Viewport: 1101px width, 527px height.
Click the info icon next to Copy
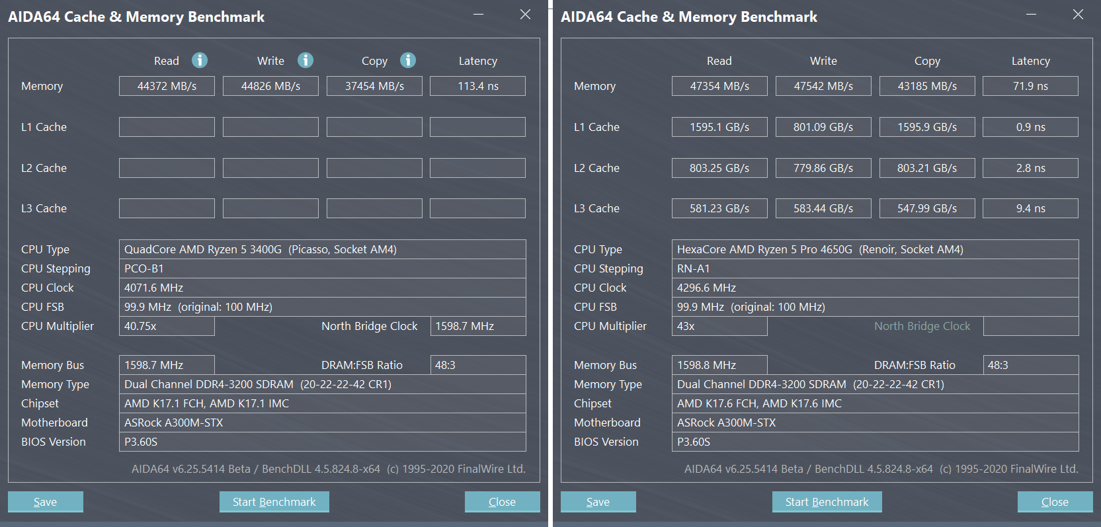coord(408,60)
